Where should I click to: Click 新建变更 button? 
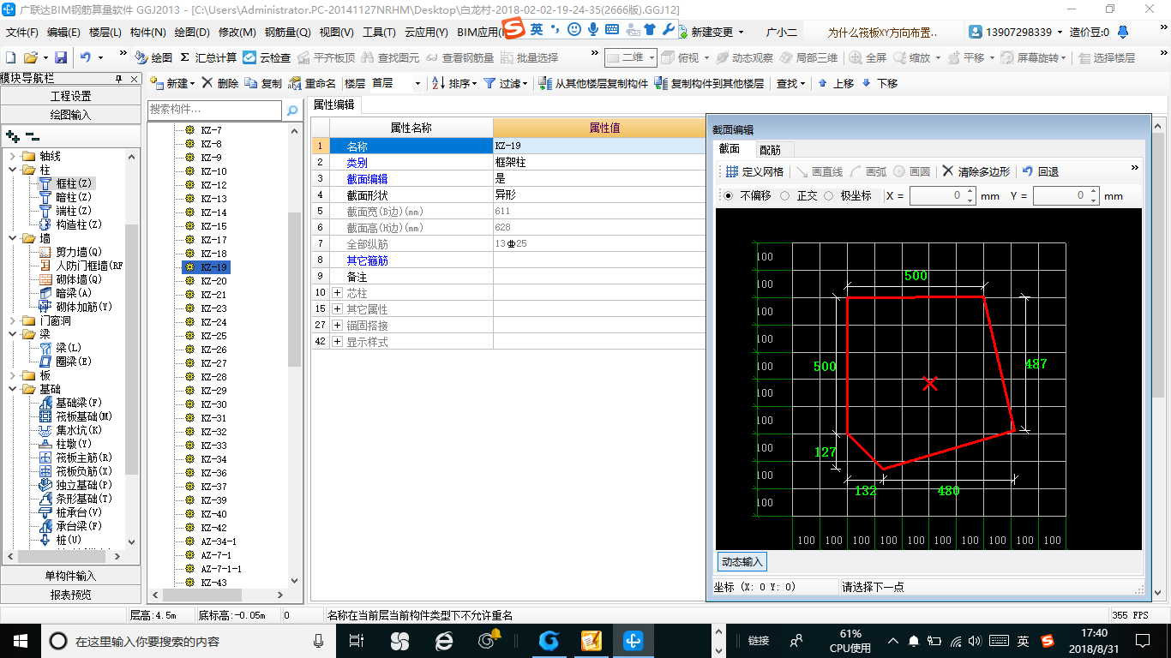click(x=712, y=32)
